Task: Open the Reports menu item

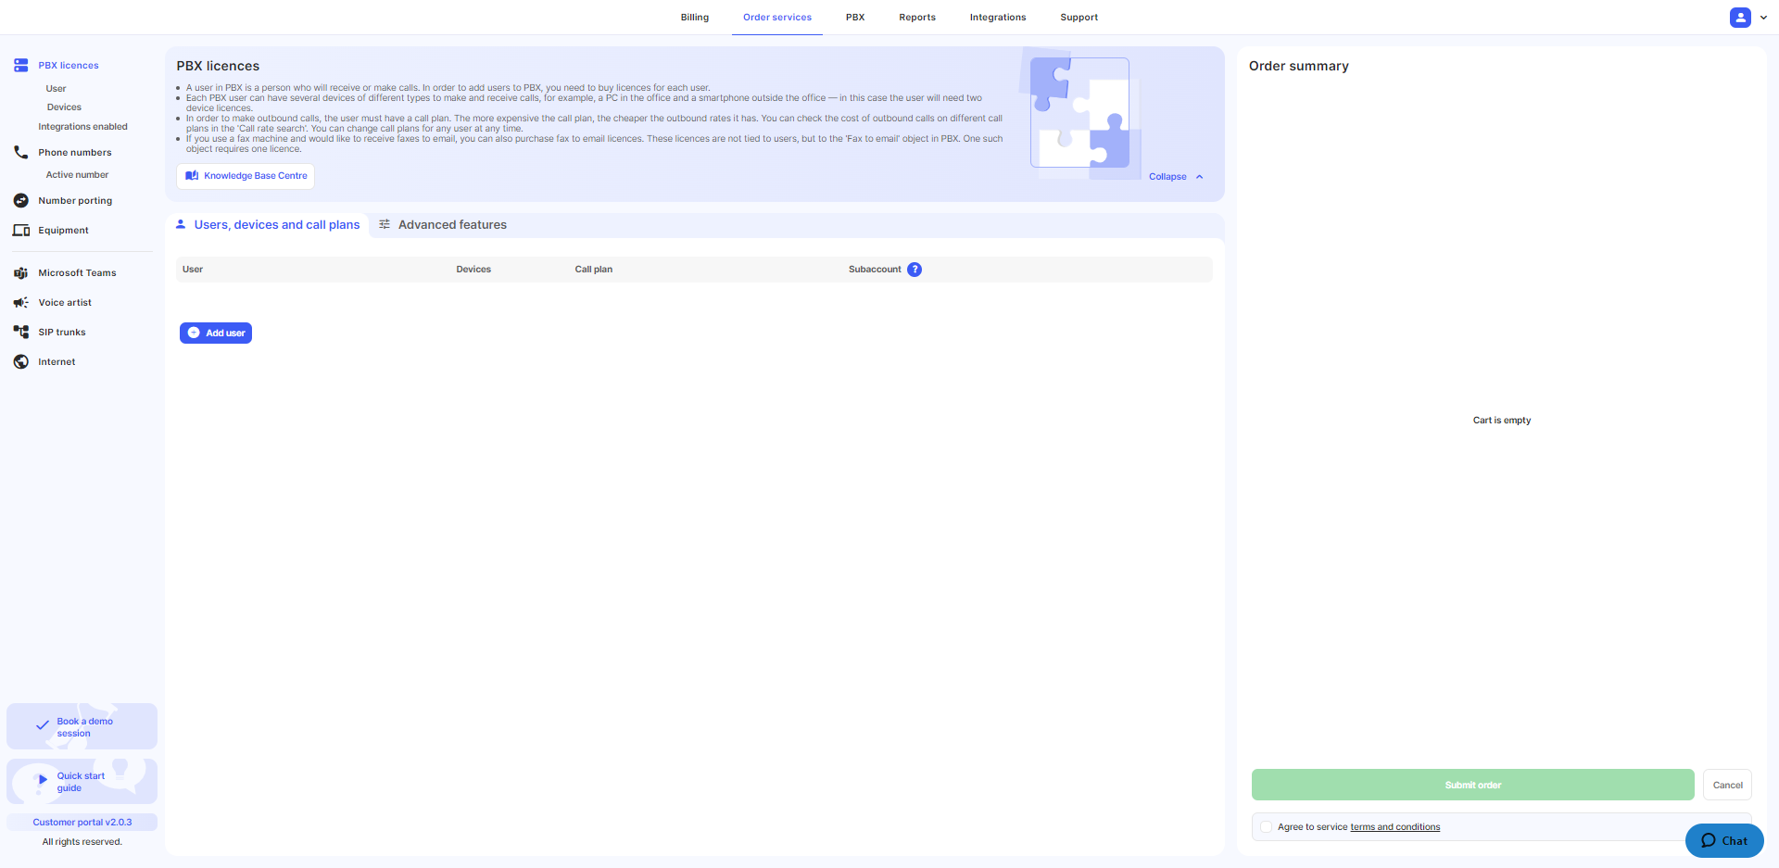Action: click(917, 18)
